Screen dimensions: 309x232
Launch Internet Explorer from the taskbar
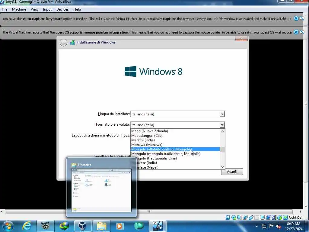pos(27,226)
